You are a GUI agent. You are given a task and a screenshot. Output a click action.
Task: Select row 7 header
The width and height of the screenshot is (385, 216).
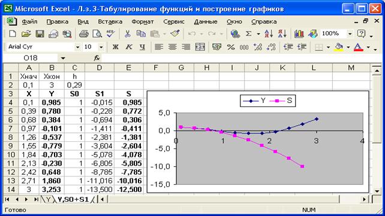tap(11, 129)
